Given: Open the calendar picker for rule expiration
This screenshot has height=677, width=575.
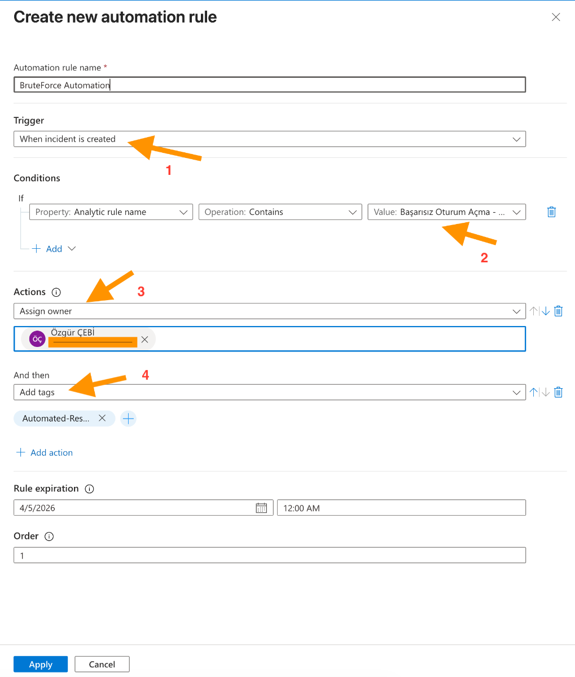Looking at the screenshot, I should click(x=261, y=507).
